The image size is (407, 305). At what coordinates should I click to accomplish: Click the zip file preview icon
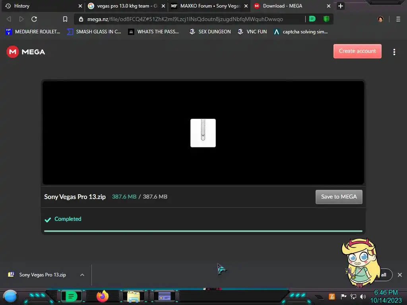pos(203,133)
